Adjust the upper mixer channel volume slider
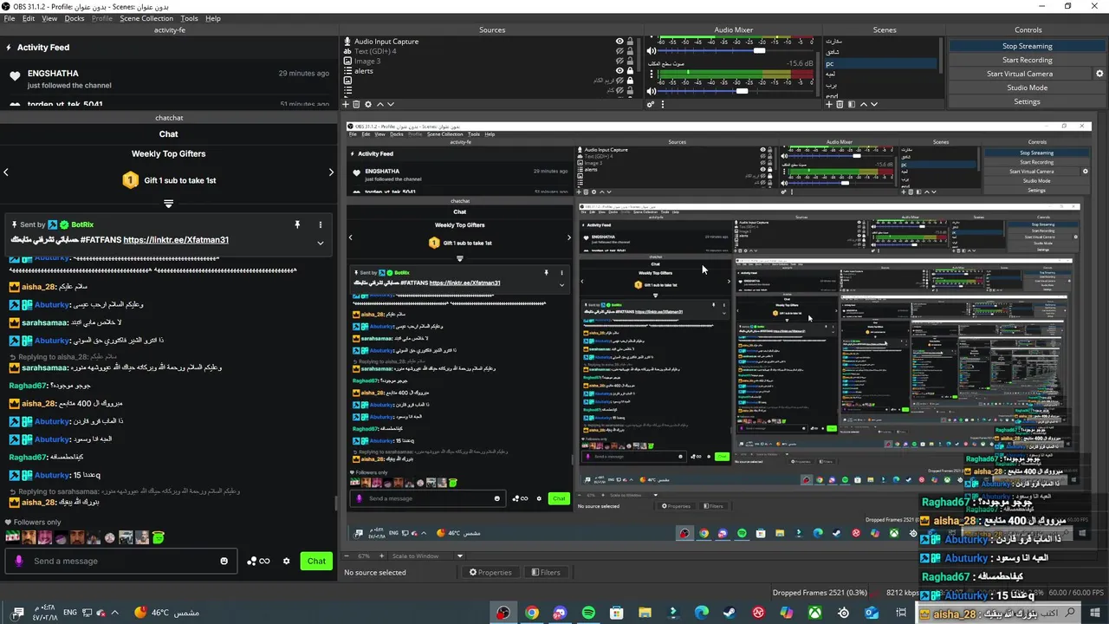Screen dimensions: 1109x624 (760, 50)
